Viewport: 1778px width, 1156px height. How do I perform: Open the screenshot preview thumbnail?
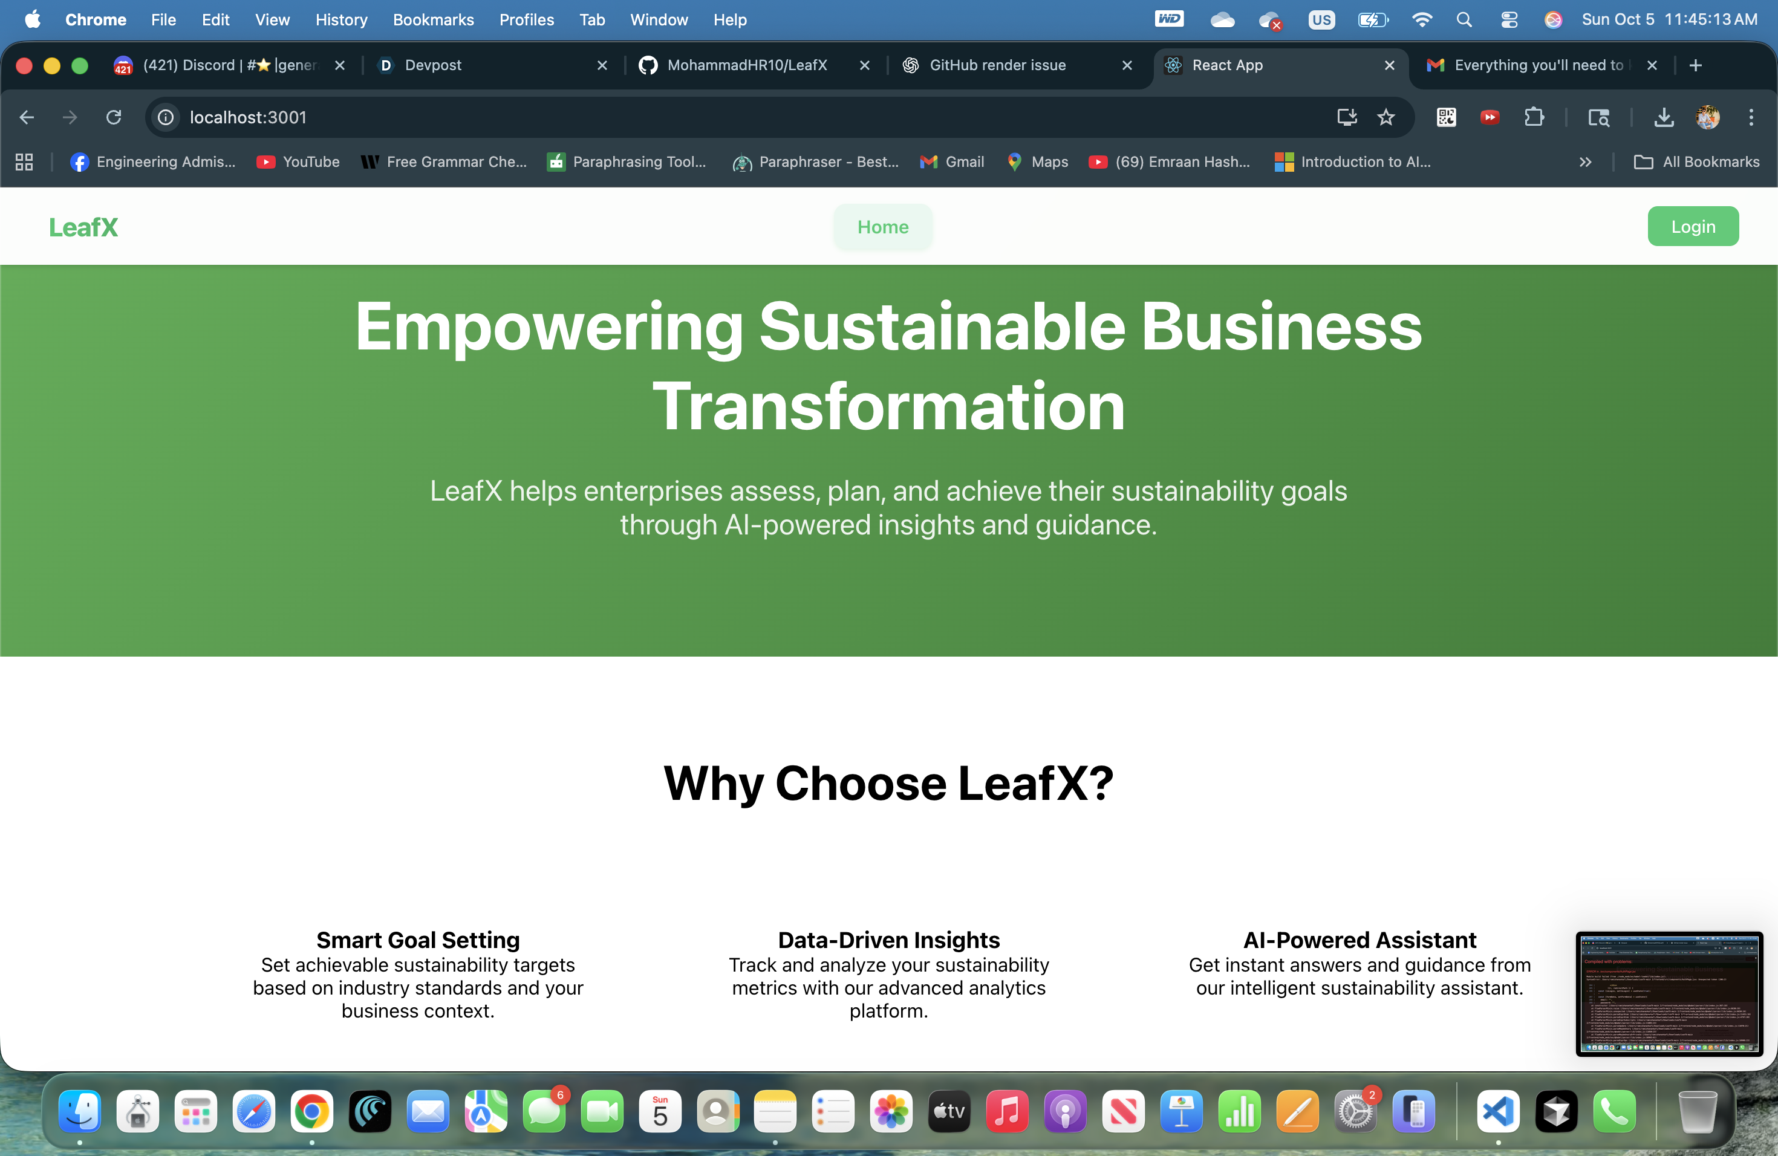1669,993
